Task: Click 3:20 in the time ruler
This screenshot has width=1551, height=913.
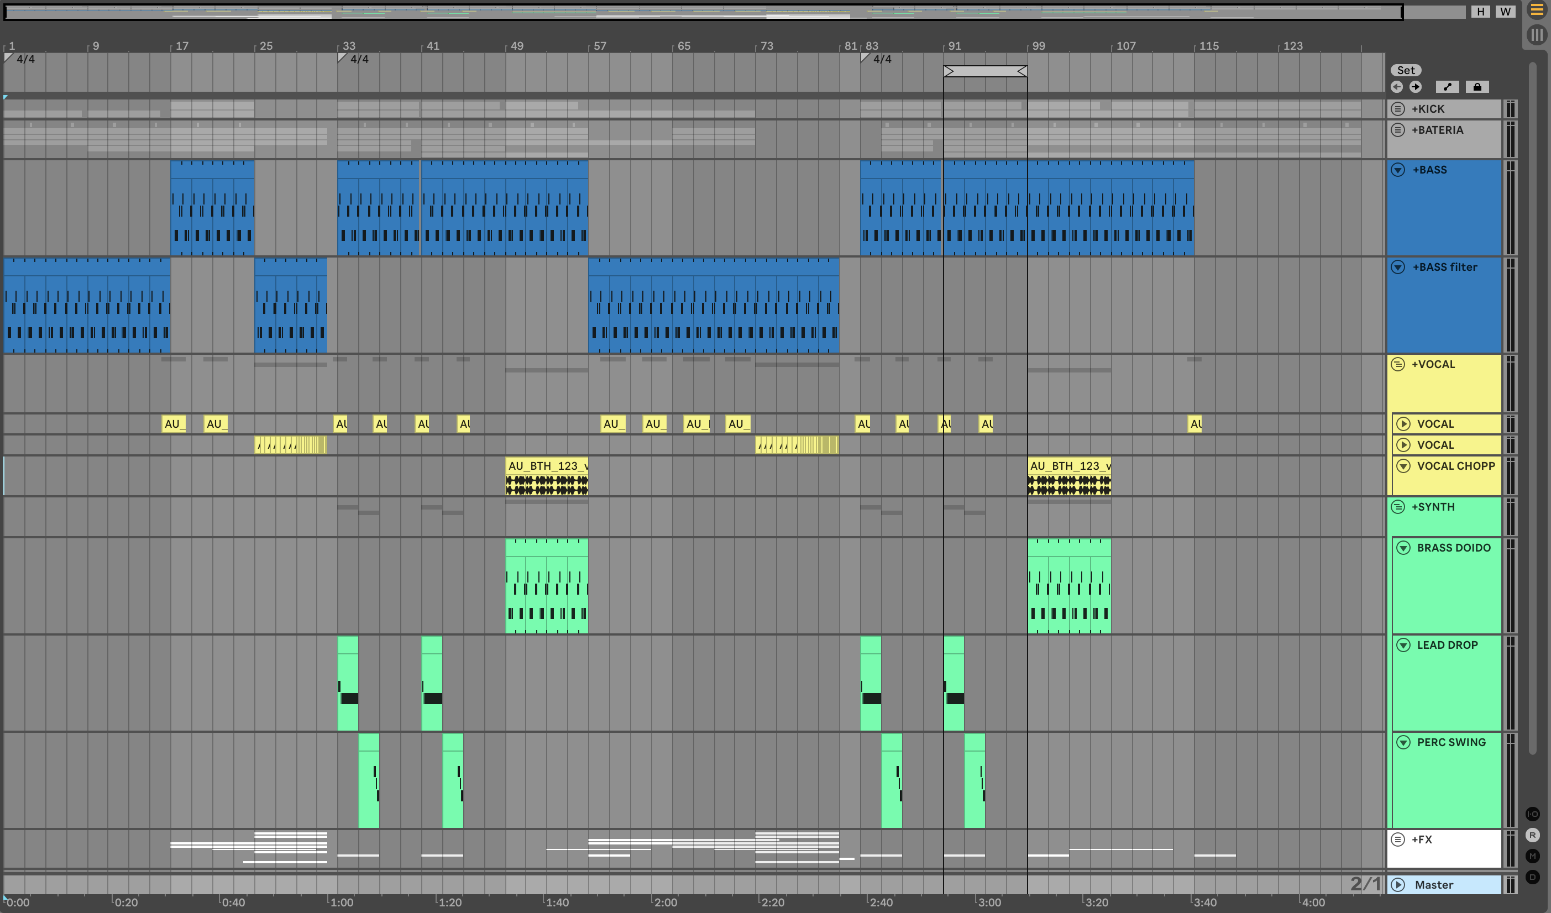Action: tap(1096, 902)
